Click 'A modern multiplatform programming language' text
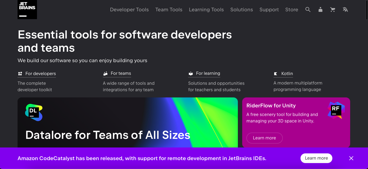 click(x=298, y=86)
